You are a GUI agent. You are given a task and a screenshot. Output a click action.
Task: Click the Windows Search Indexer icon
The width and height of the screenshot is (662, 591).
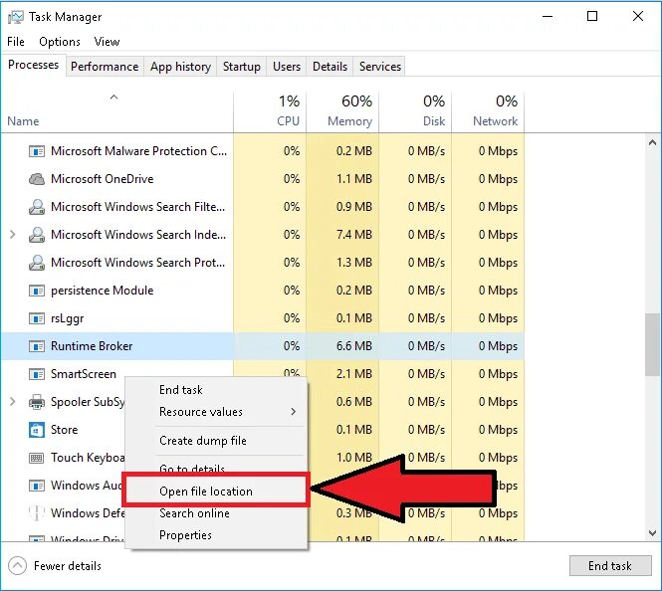pos(37,235)
